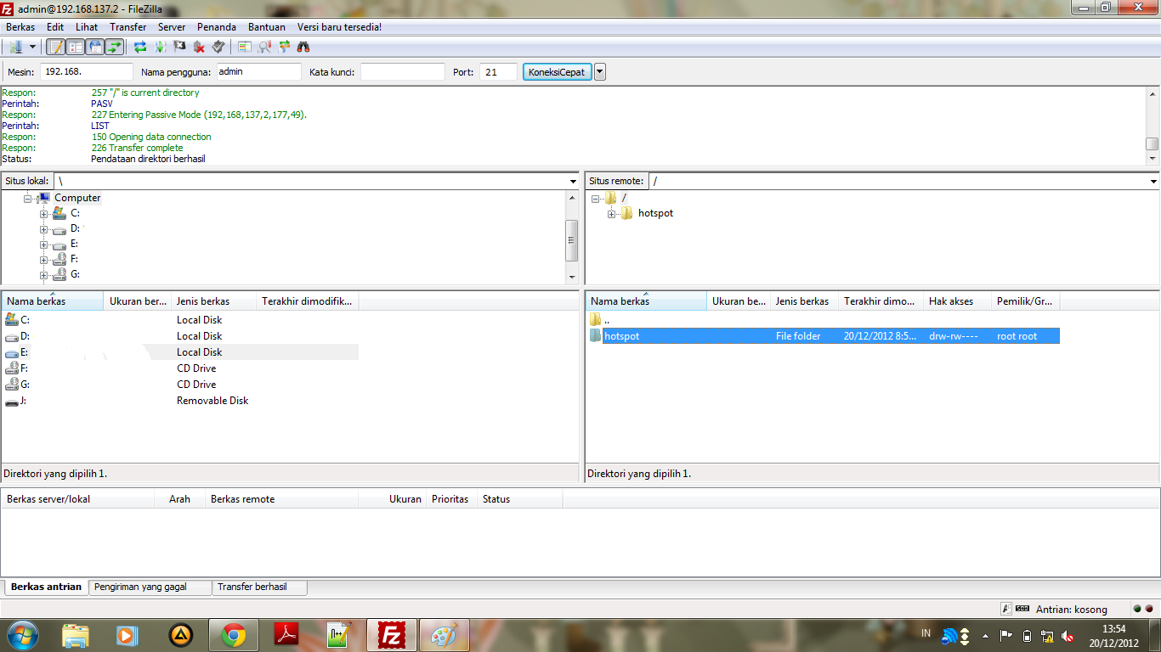Refresh the file and folder lists
This screenshot has width=1161, height=652.
tap(140, 47)
